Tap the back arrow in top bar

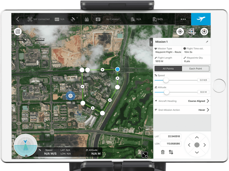click(x=18, y=19)
